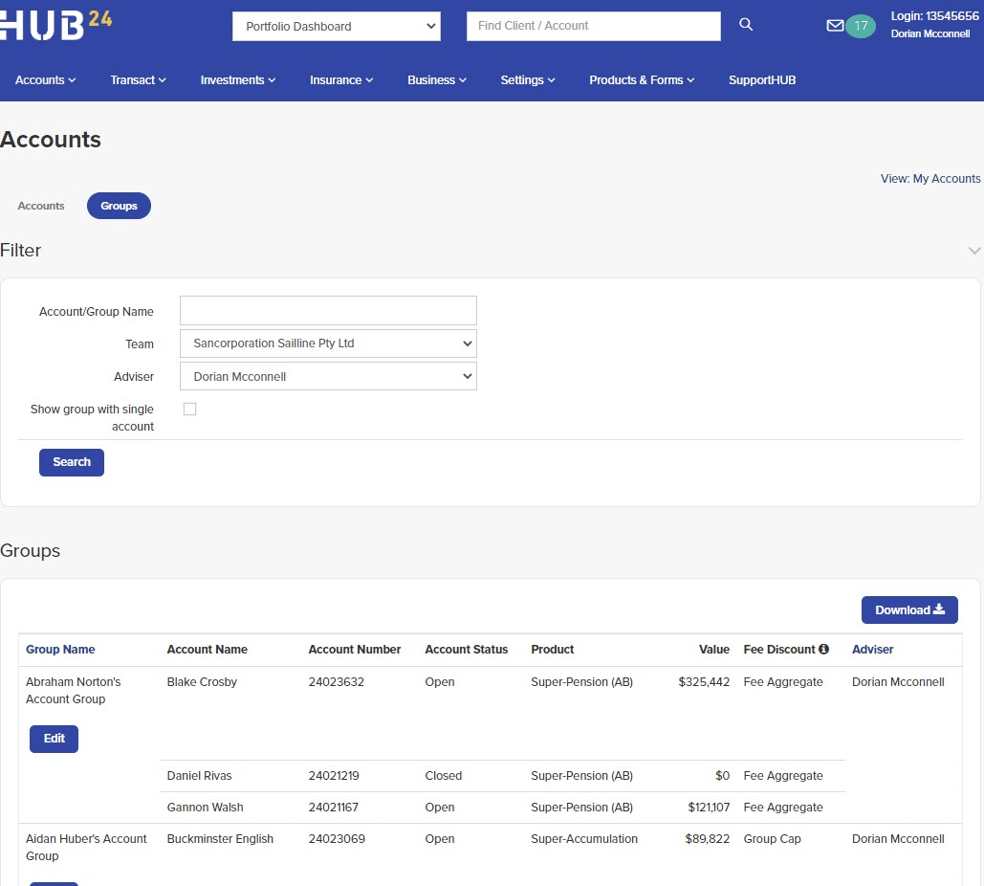Click the Fee Discount info icon
The image size is (984, 886).
tap(824, 650)
